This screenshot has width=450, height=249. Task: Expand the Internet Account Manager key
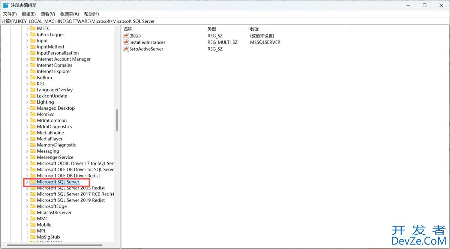(26, 59)
